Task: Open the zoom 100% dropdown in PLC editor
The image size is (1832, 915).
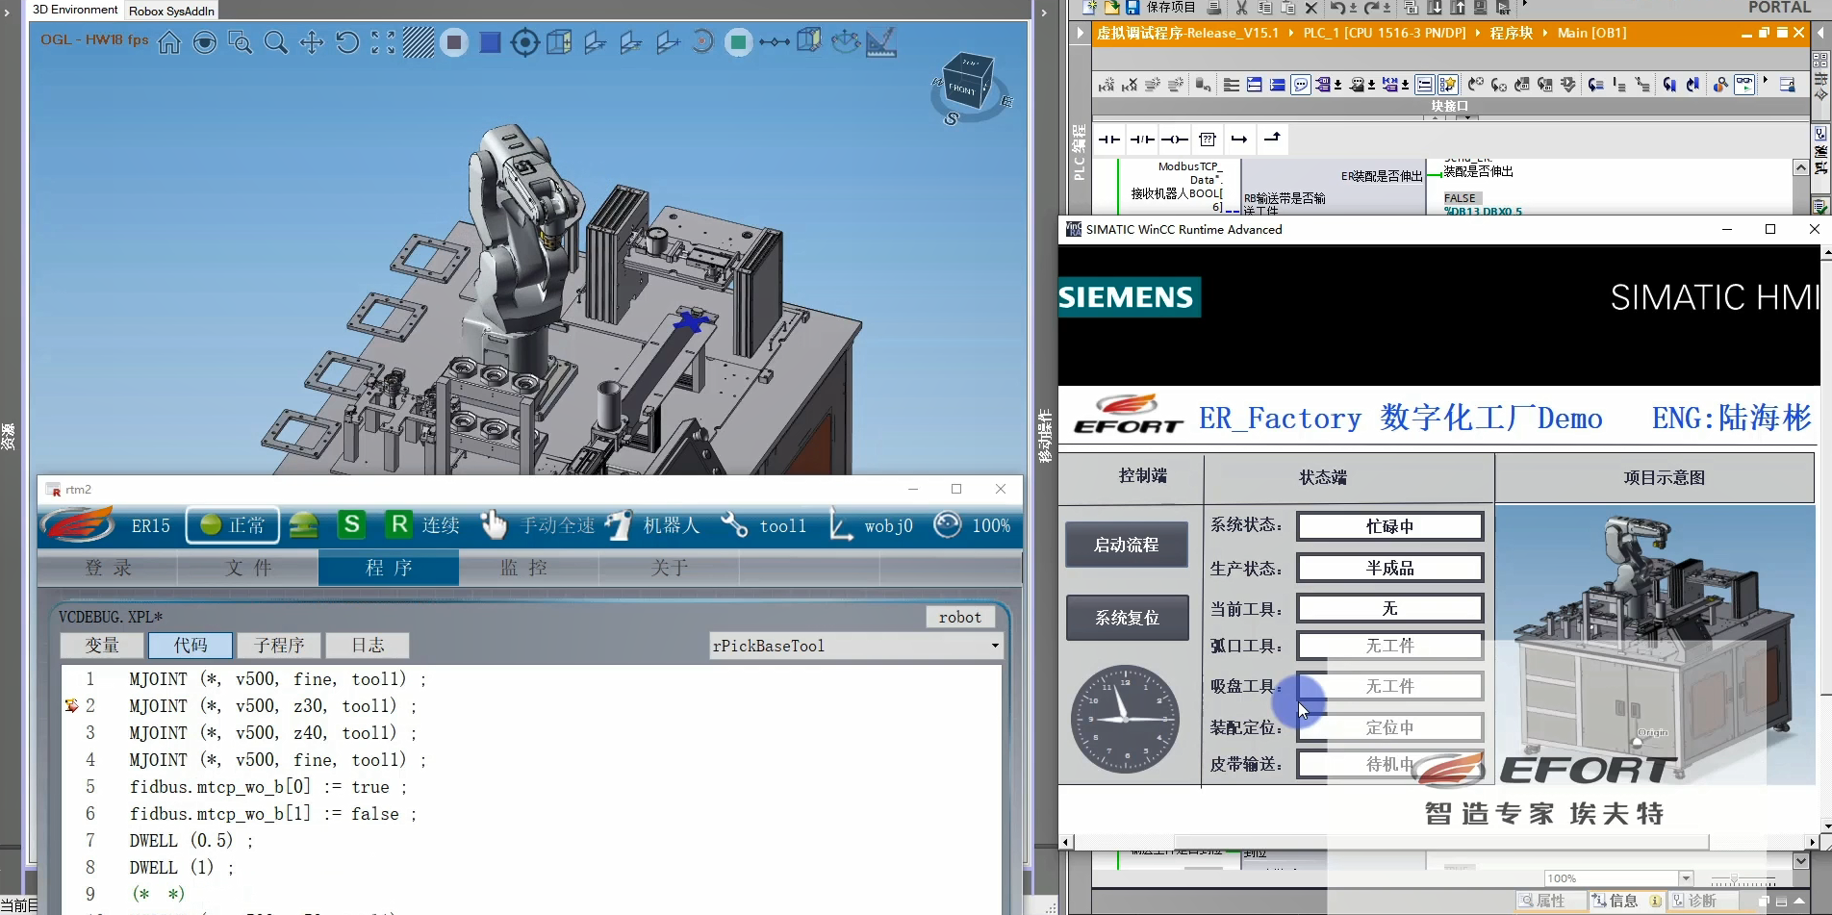Action: 1685,878
